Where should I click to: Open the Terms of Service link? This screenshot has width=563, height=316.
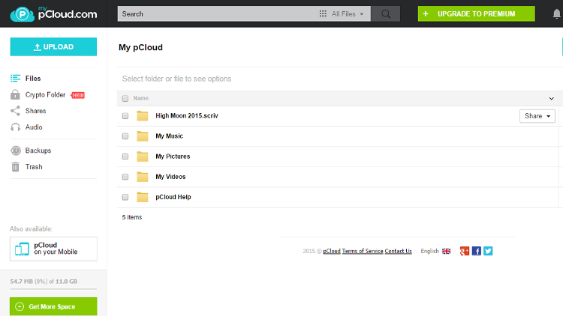tap(363, 251)
